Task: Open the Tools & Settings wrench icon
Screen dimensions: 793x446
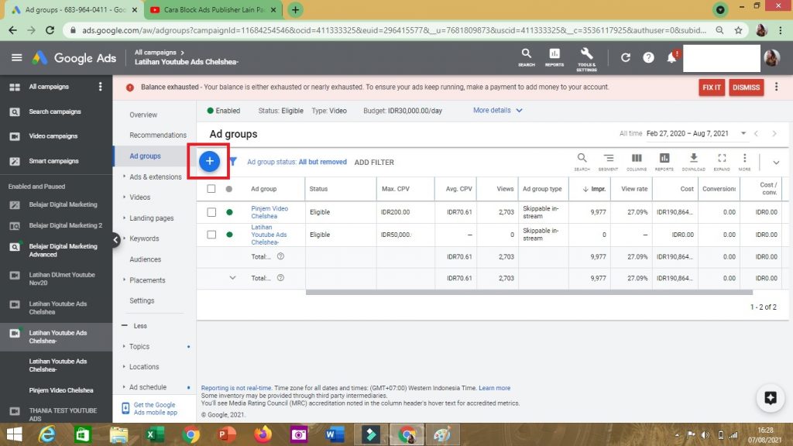Action: tap(586, 54)
